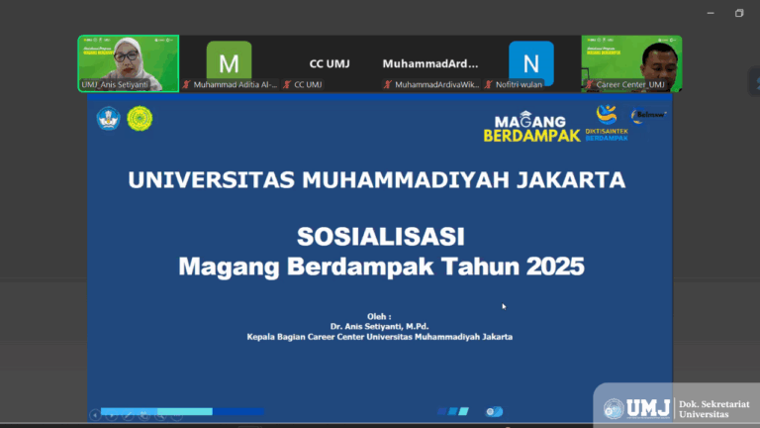760x428 pixels.
Task: Click muted mic icon beside CC UMJ
Action: [x=287, y=85]
